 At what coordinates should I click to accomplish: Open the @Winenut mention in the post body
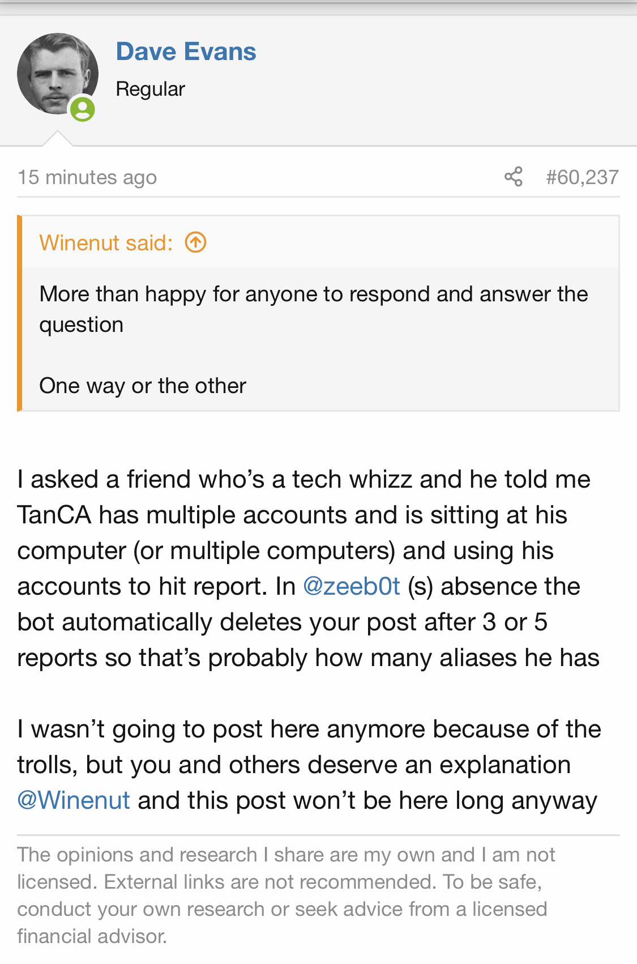pyautogui.click(x=74, y=800)
